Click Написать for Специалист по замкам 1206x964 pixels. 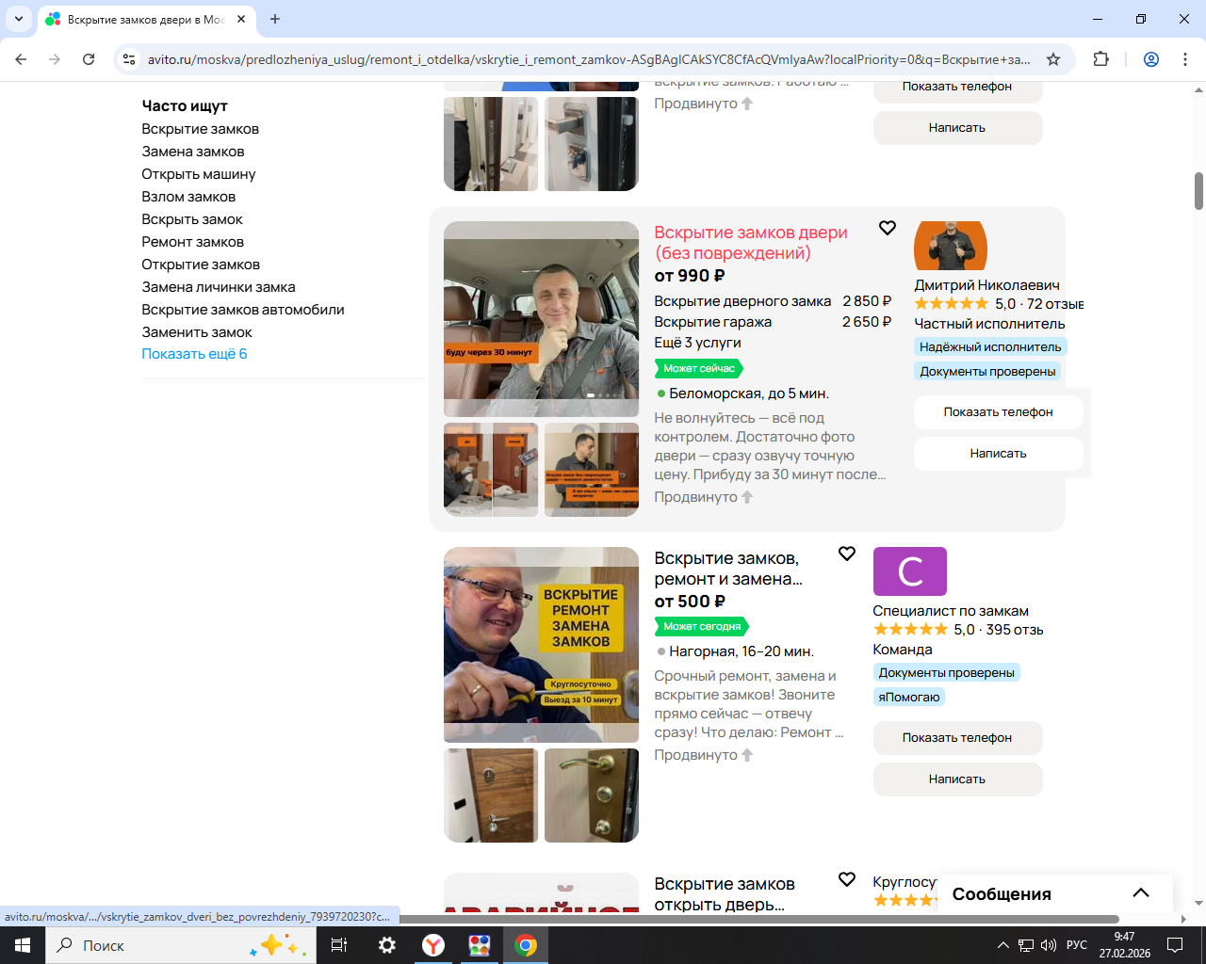coord(957,779)
